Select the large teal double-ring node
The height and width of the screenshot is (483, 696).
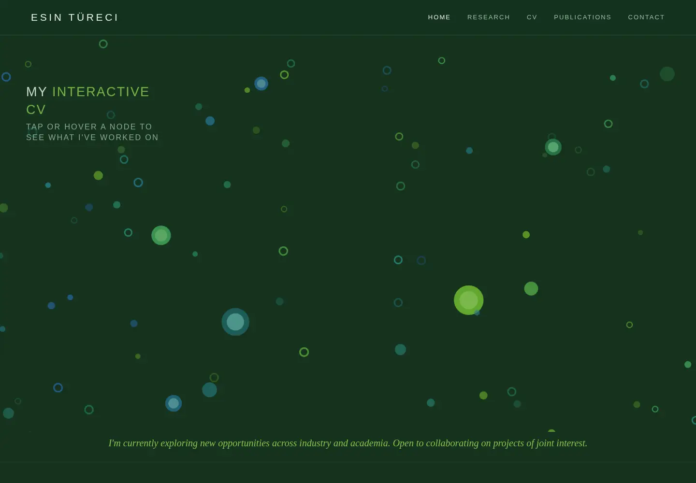pyautogui.click(x=235, y=322)
